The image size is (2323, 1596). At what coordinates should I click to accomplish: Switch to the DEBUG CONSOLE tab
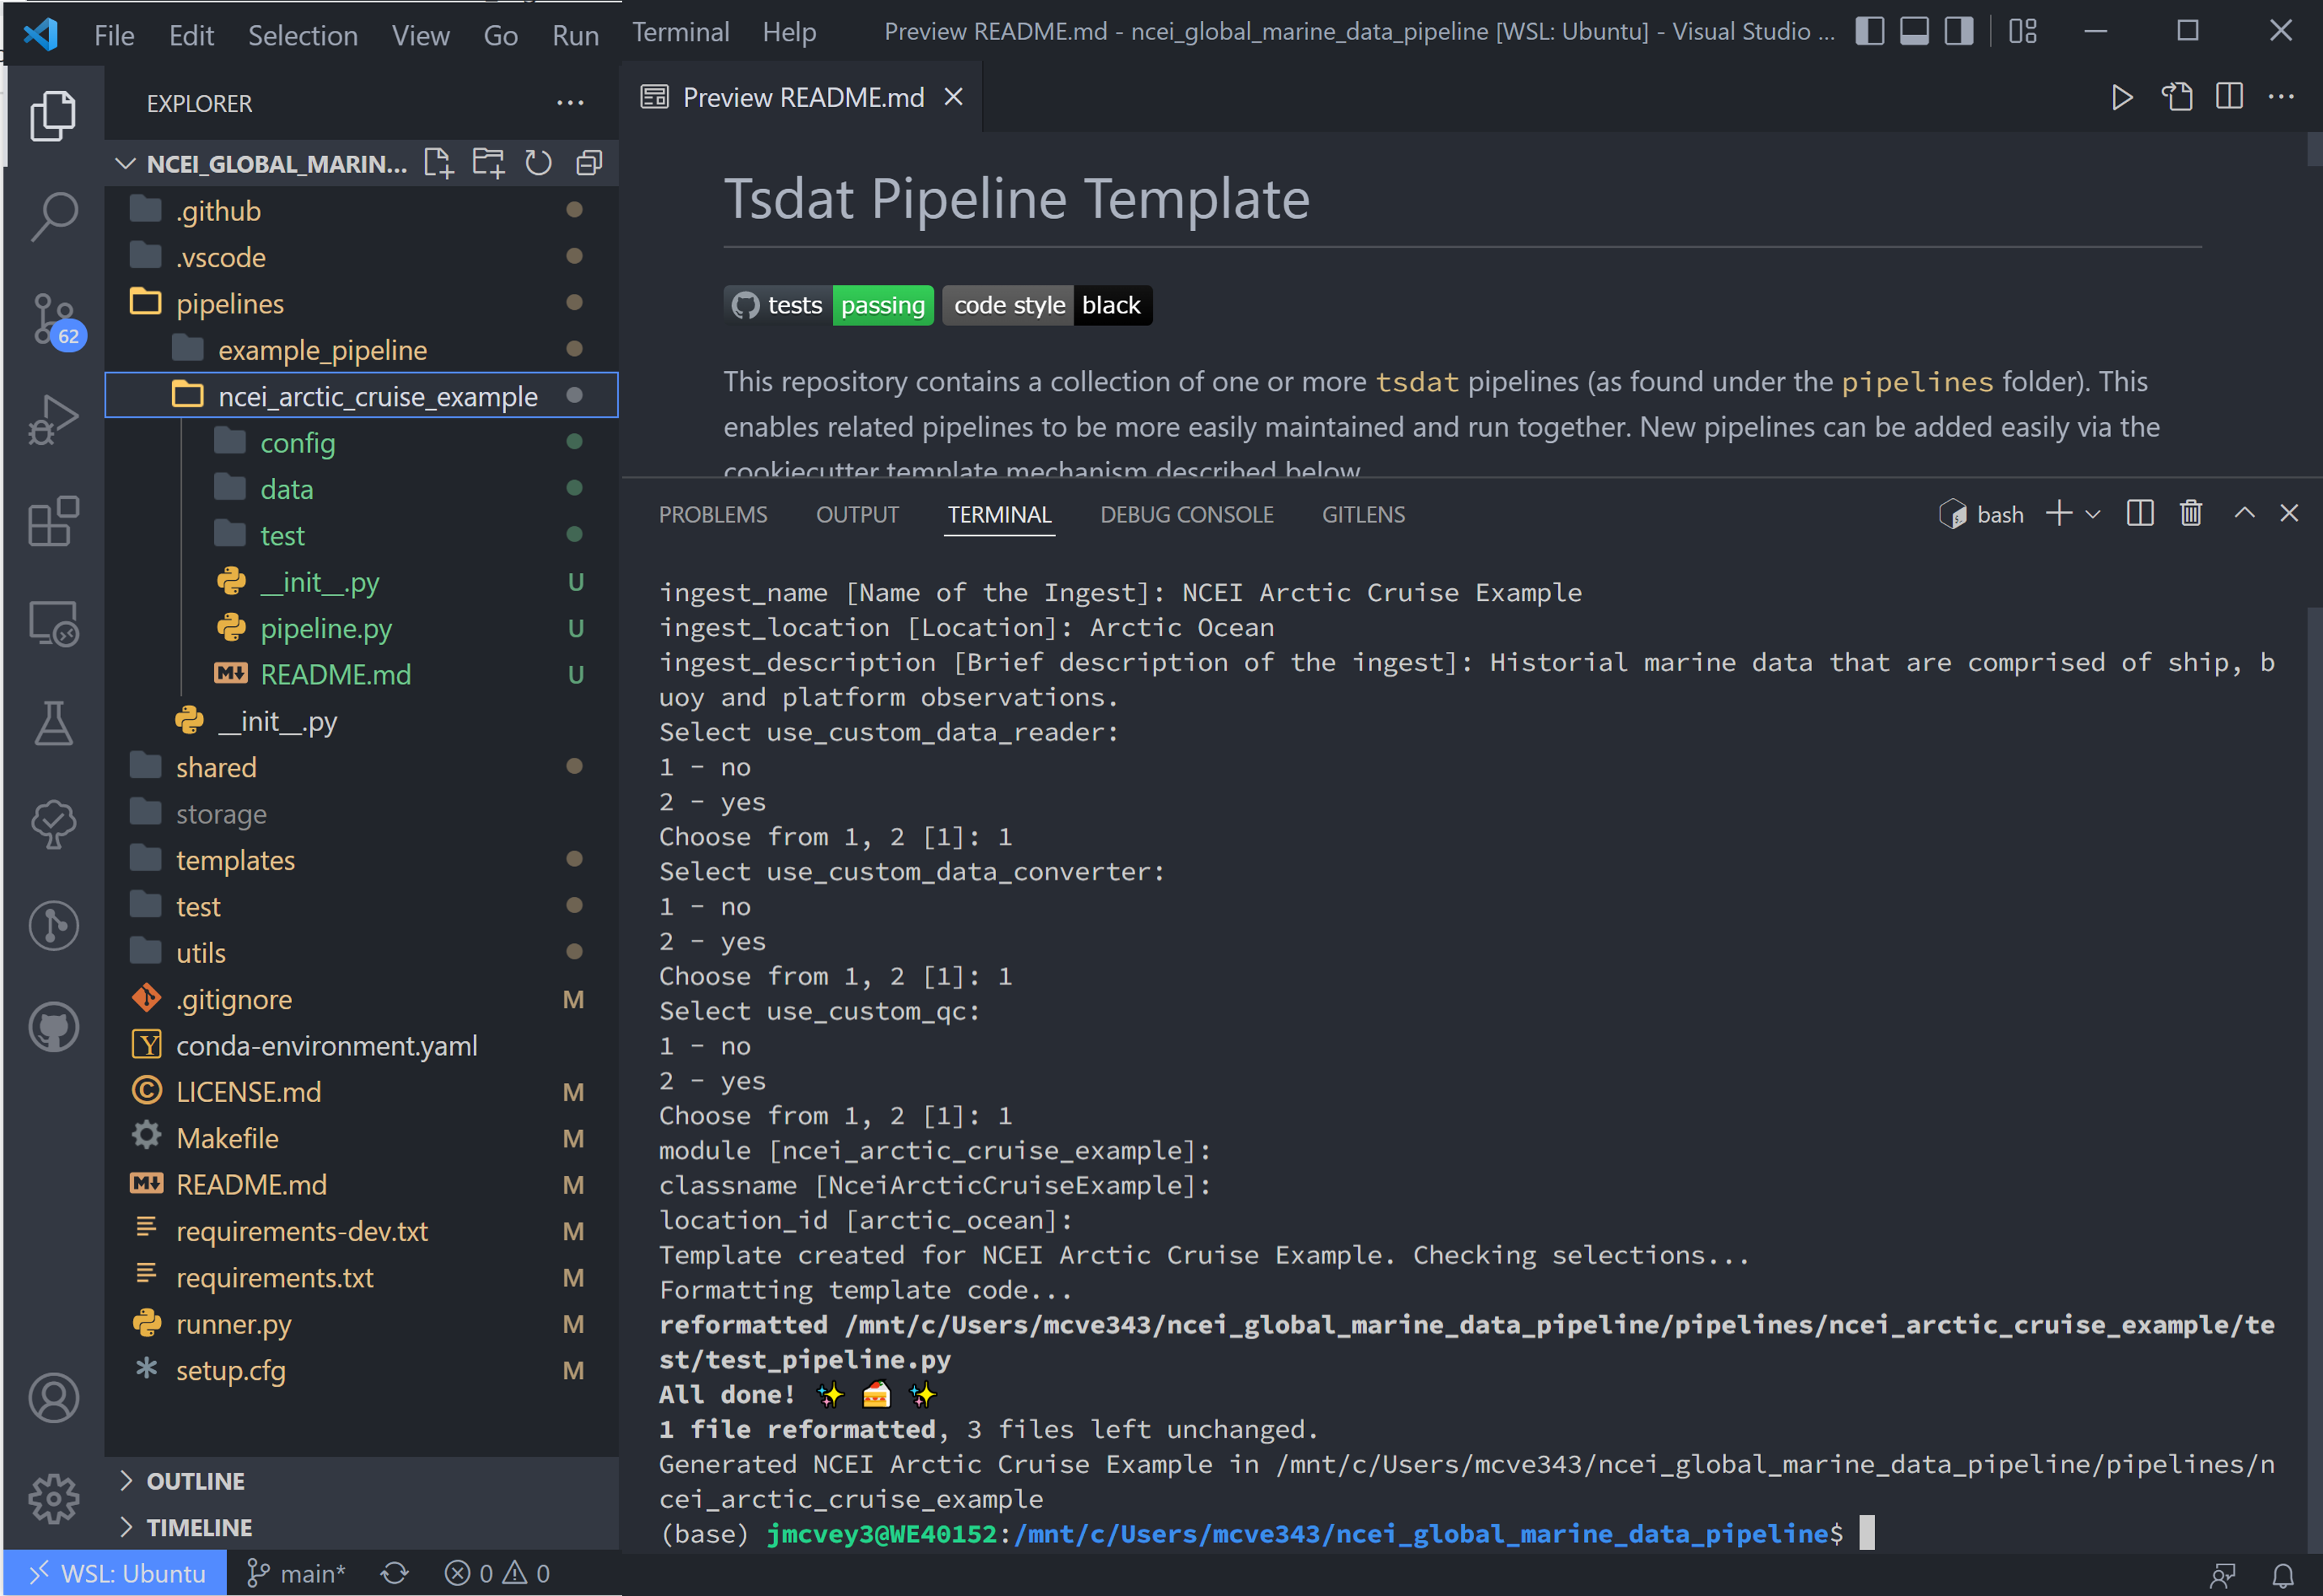1186,514
